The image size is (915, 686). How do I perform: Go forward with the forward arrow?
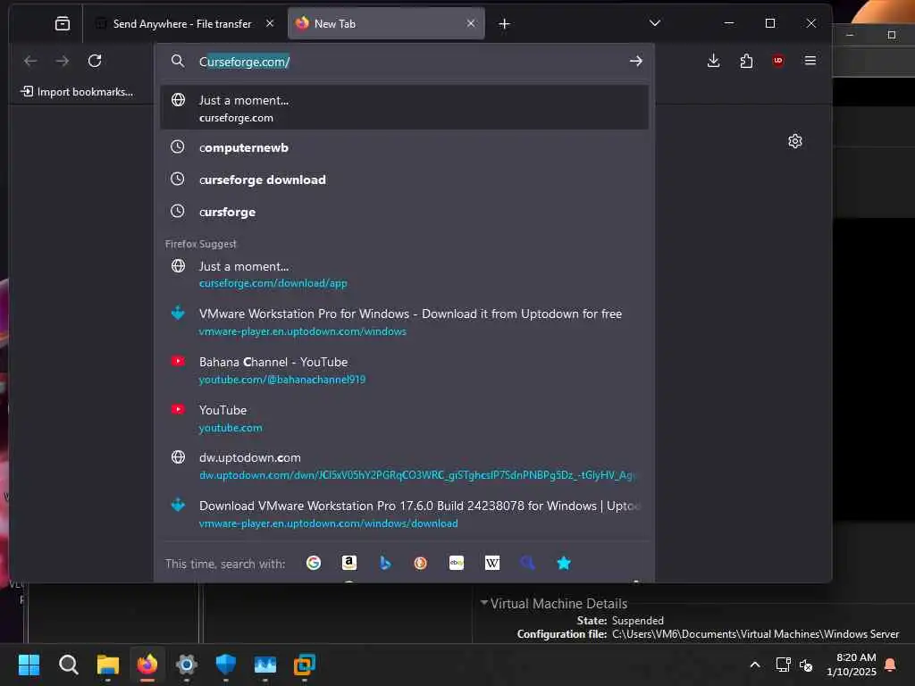tap(63, 61)
